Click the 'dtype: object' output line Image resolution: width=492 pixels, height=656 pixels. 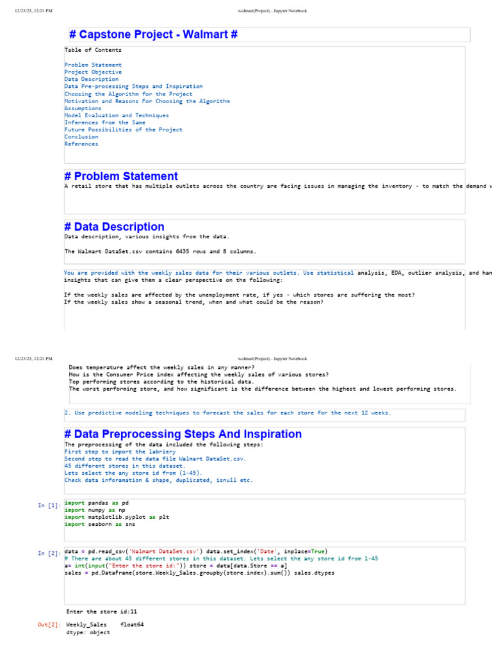coord(88,632)
